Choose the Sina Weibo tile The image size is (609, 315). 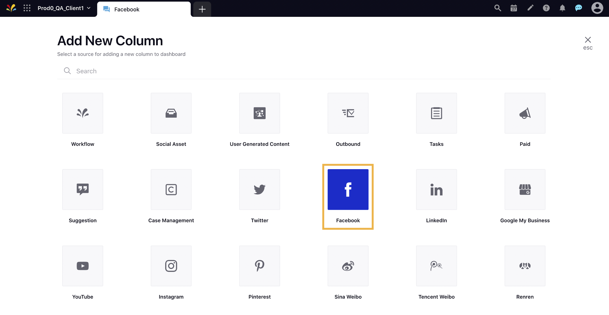pos(348,266)
